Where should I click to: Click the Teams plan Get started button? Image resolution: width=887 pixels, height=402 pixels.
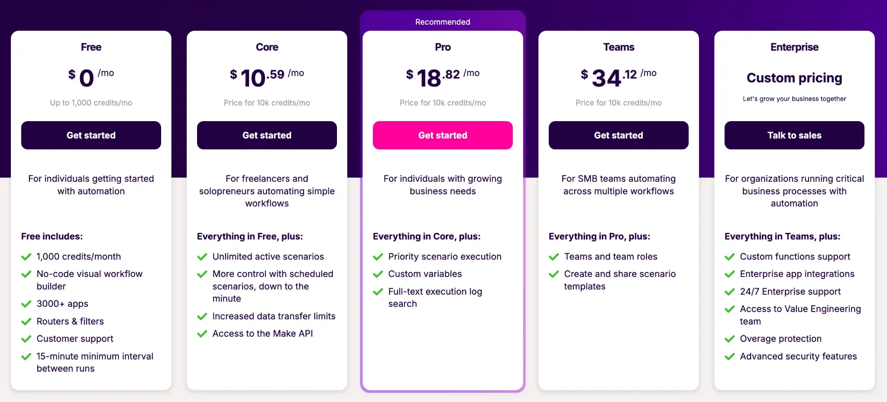tap(618, 135)
